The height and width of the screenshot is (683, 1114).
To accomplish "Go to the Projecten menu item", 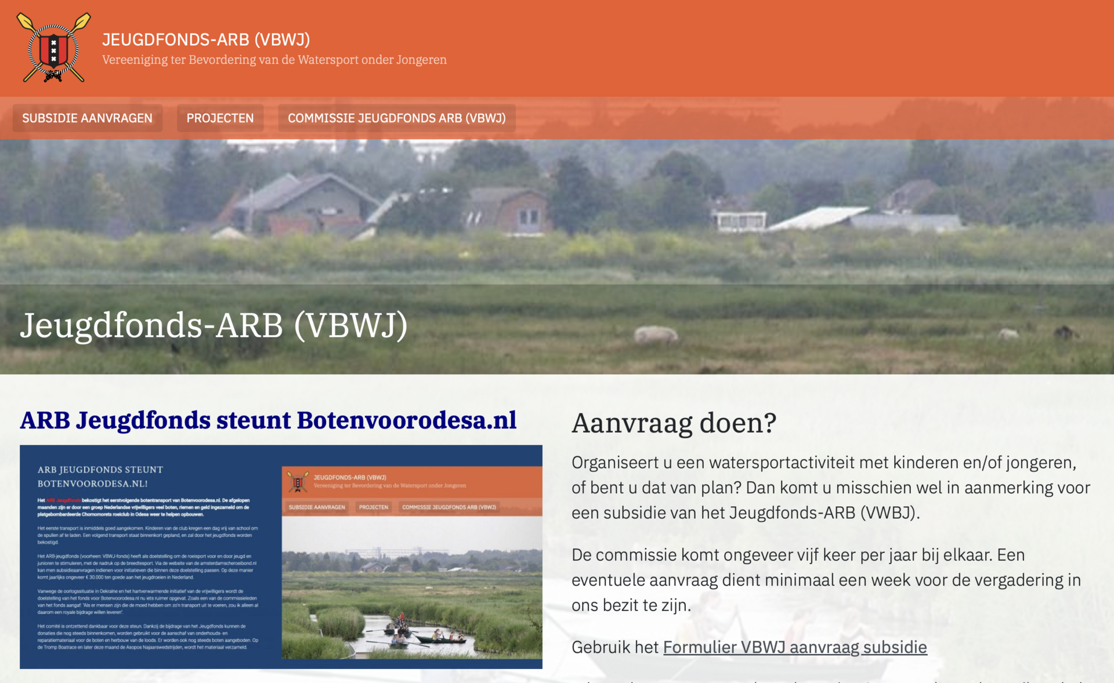I will click(220, 118).
